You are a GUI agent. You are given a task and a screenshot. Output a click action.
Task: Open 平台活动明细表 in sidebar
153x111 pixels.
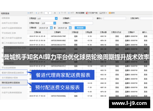9,68
